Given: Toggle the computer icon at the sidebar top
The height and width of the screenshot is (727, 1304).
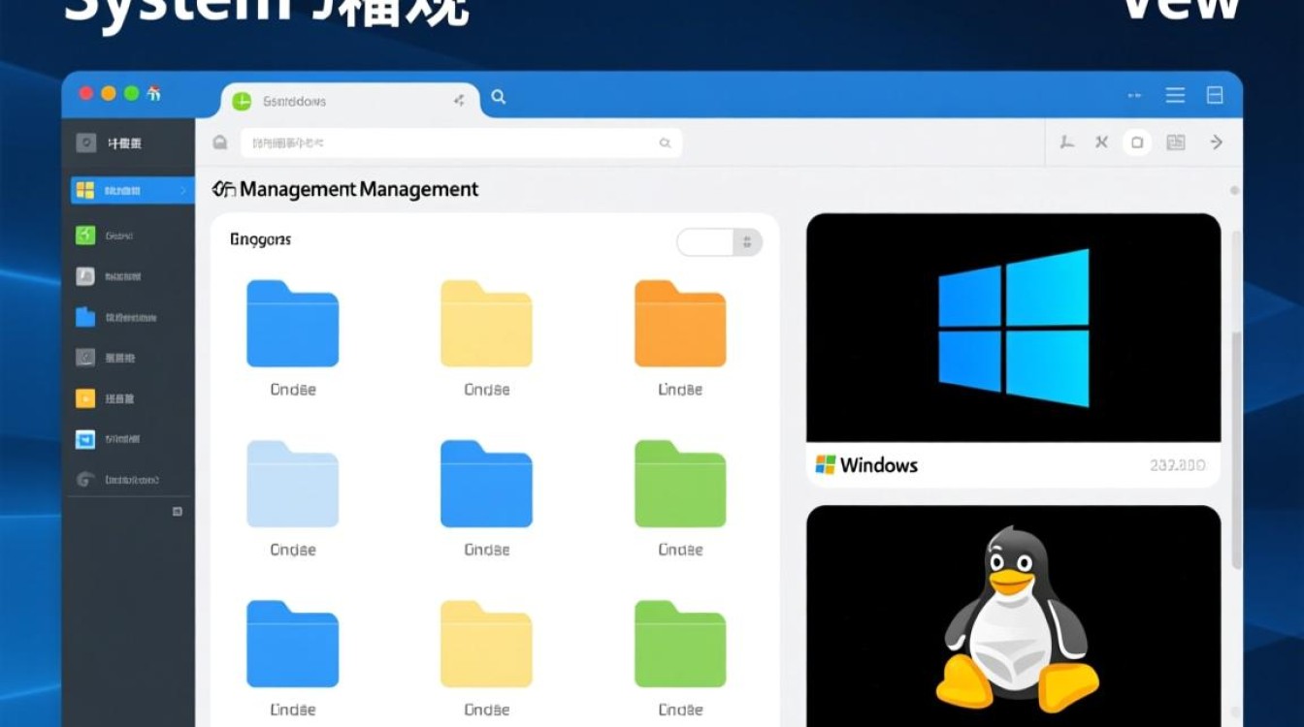Looking at the screenshot, I should pyautogui.click(x=87, y=143).
